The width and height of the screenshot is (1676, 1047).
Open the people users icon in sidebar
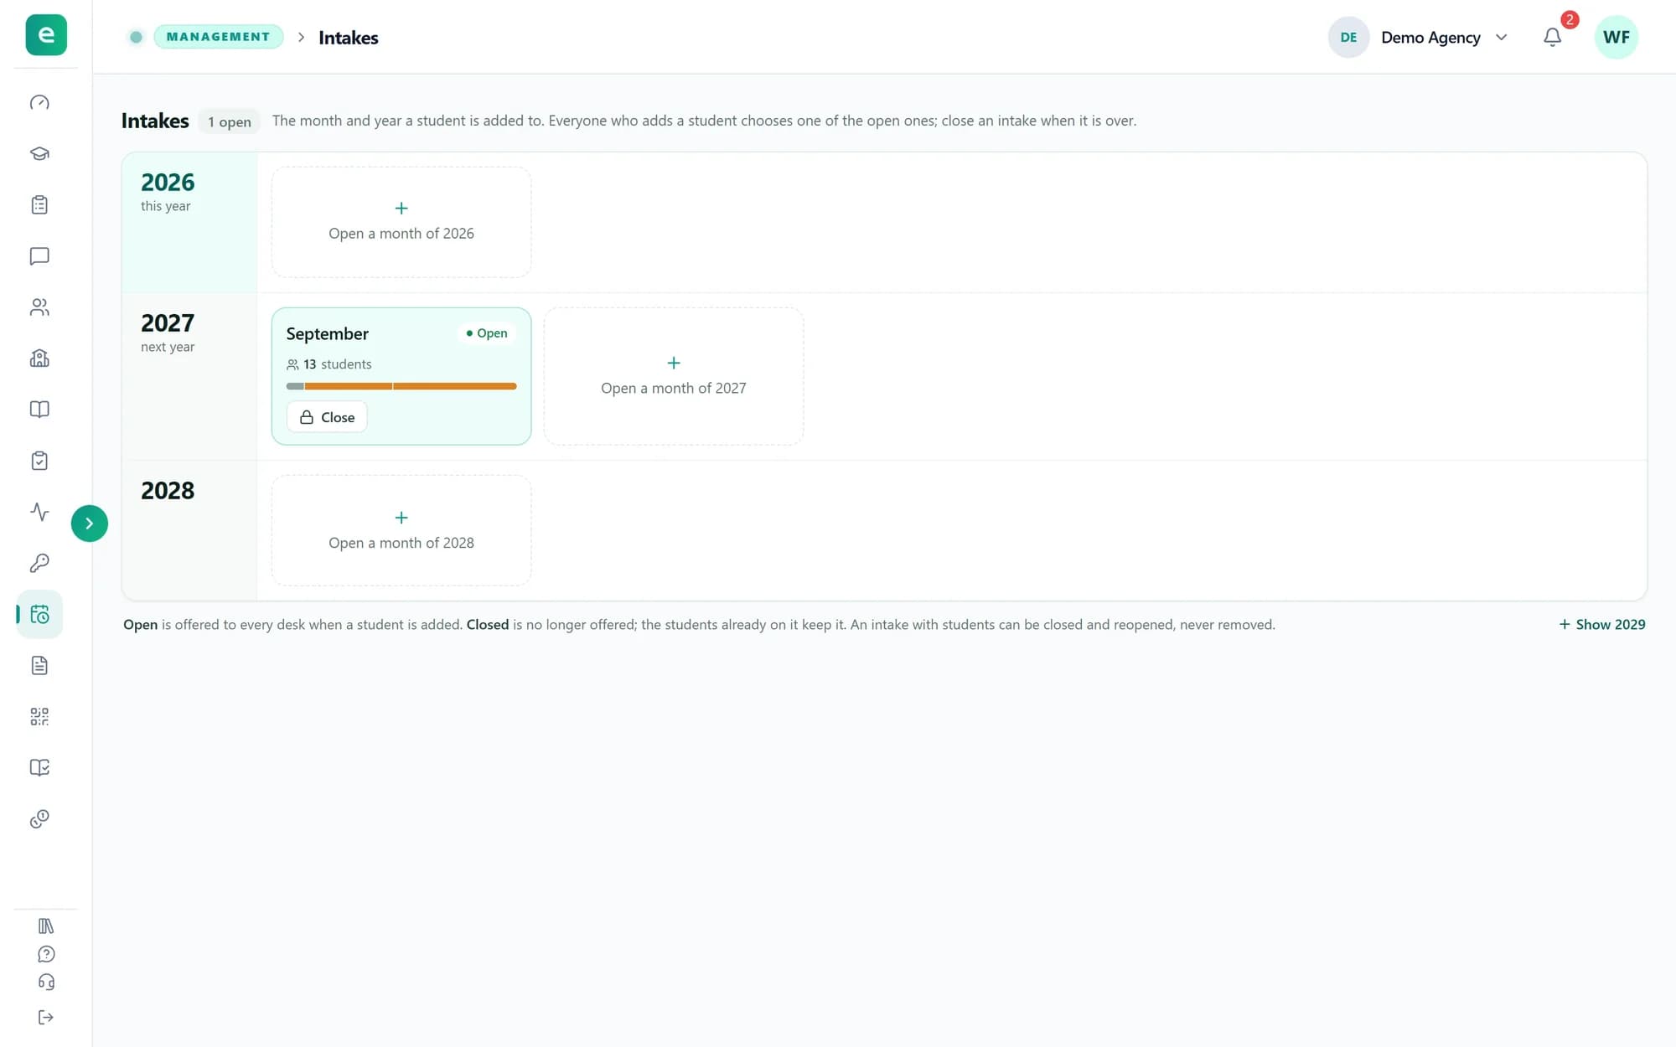[x=39, y=307]
